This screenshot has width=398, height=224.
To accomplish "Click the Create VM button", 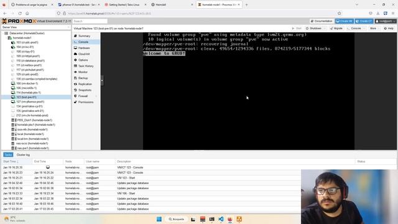I will pos(344,21).
